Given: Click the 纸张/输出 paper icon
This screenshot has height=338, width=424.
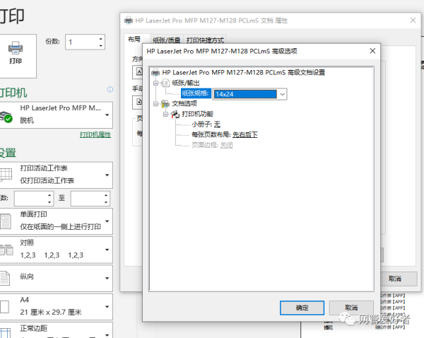Looking at the screenshot, I should [165, 83].
